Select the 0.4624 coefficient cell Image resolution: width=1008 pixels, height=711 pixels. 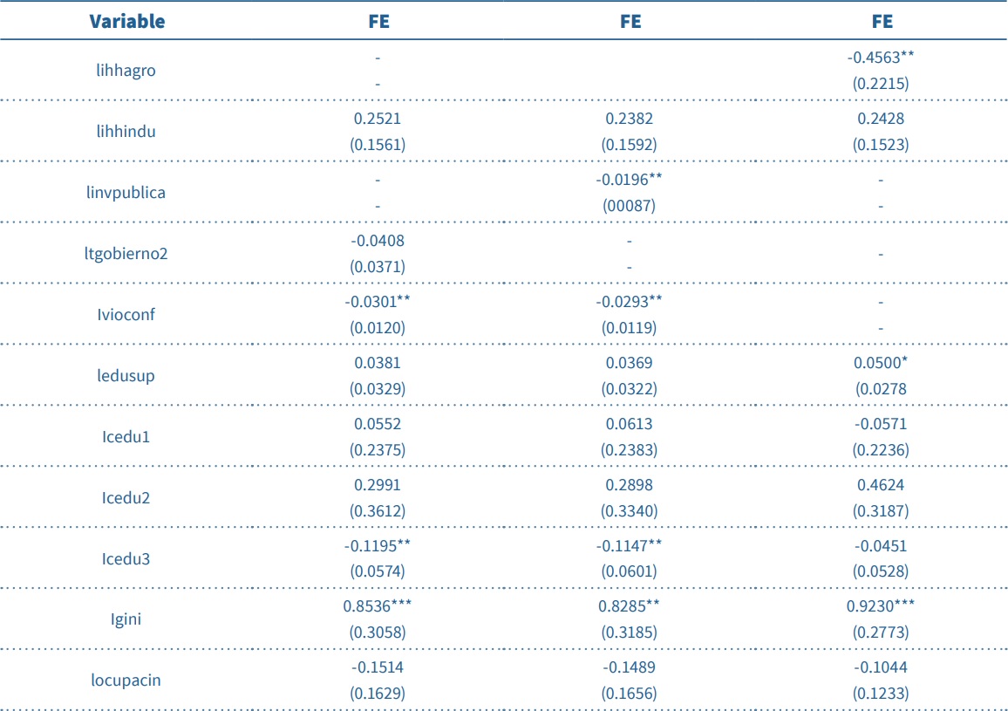click(x=881, y=485)
